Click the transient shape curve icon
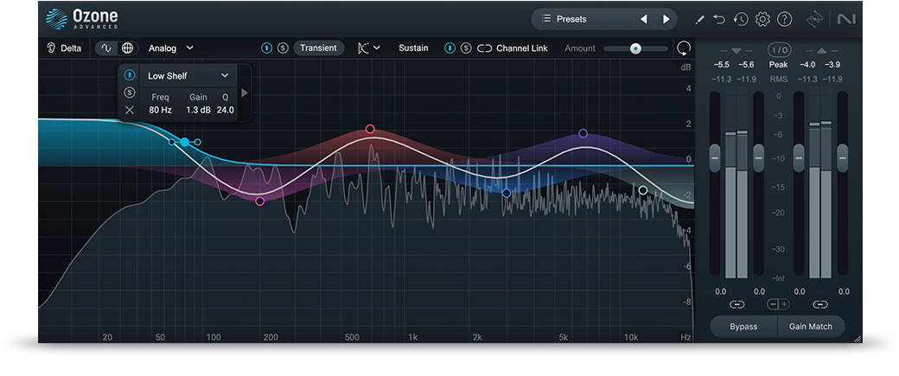 coord(363,48)
